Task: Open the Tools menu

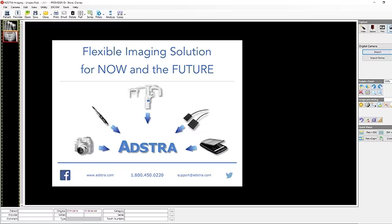Action: (66, 7)
